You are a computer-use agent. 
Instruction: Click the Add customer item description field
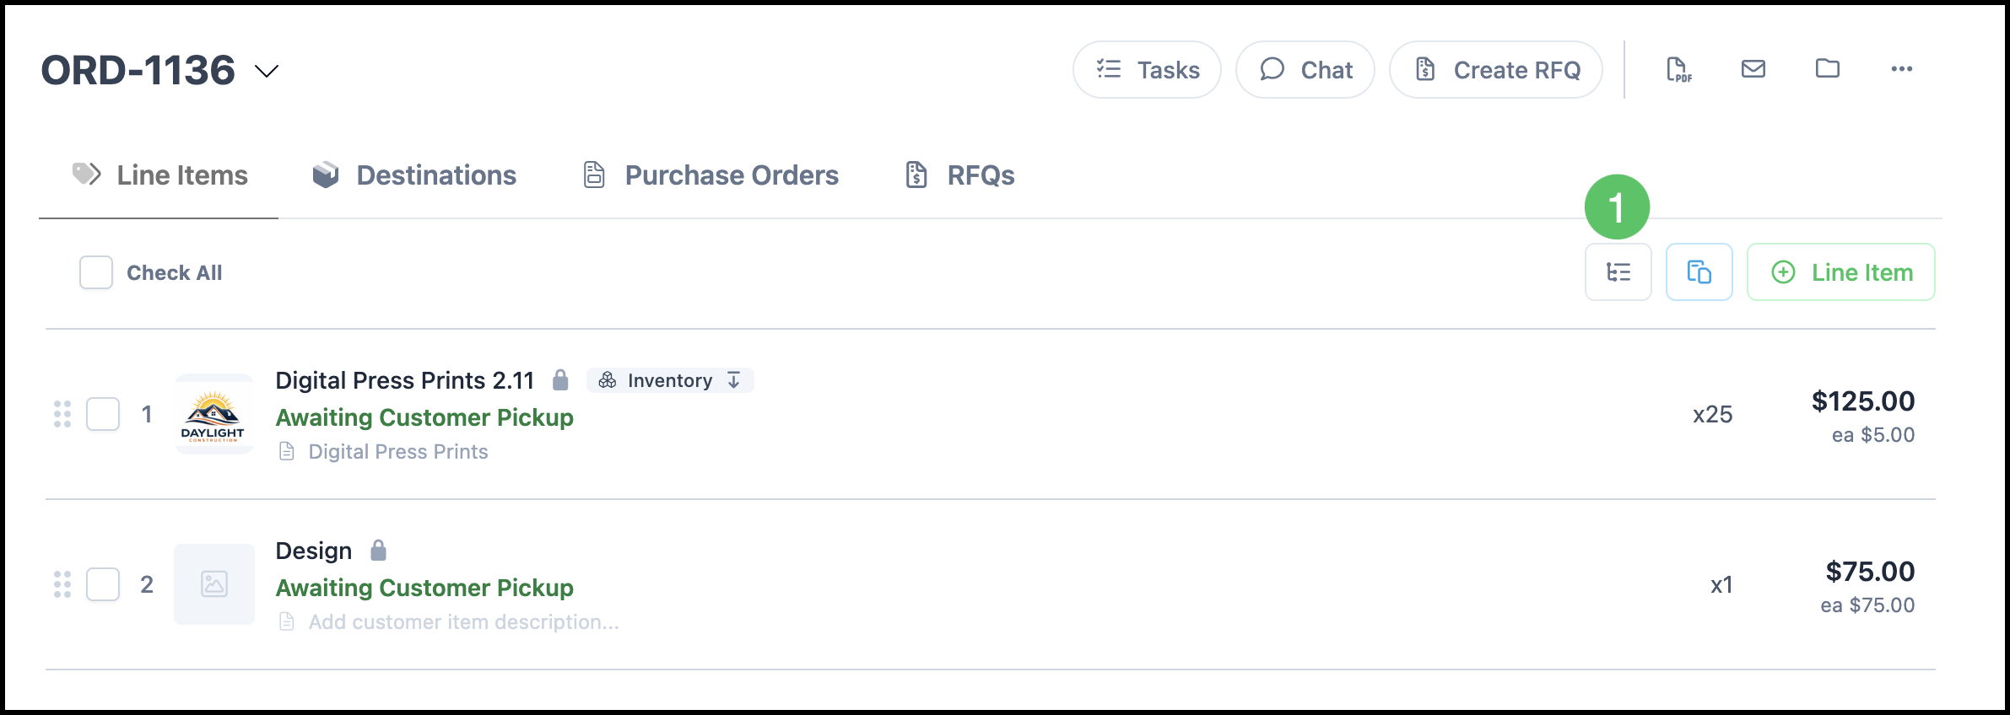tap(463, 622)
